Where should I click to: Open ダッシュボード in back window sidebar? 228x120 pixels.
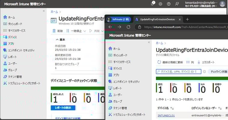pyautogui.click(x=13, y=24)
